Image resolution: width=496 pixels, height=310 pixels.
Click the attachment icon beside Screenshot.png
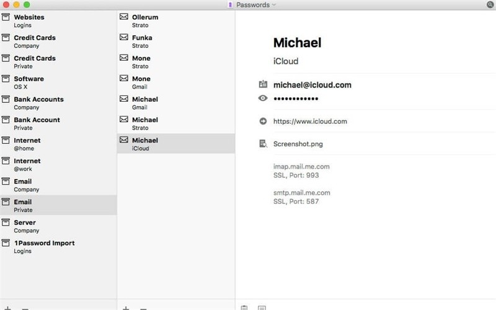click(263, 144)
